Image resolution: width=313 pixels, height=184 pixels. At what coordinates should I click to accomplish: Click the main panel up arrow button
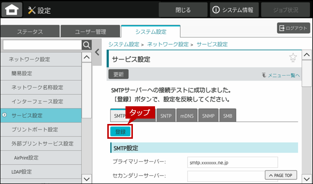307,55
